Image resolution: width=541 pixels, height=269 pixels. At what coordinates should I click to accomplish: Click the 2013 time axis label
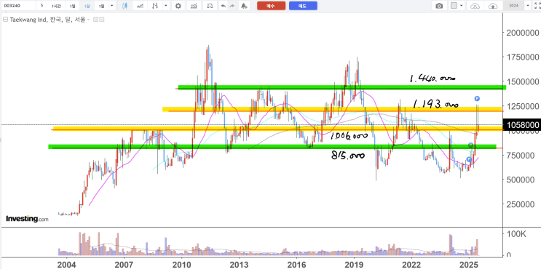239,265
